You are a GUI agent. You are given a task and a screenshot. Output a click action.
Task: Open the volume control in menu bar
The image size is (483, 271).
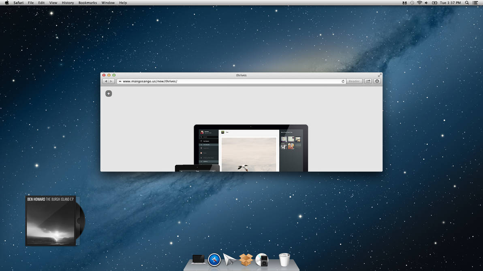[426, 3]
